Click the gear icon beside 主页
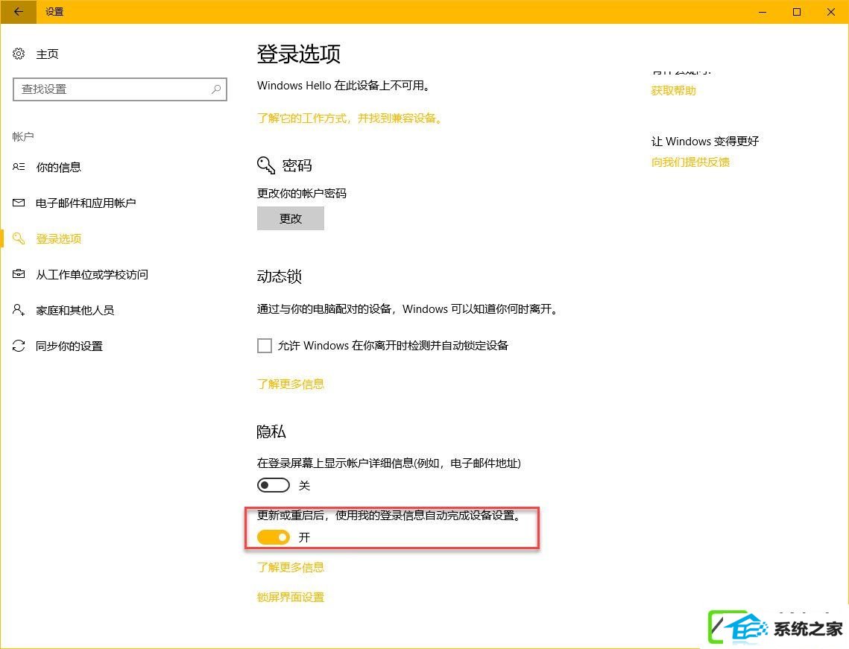Viewport: 849px width, 649px height. 19,54
